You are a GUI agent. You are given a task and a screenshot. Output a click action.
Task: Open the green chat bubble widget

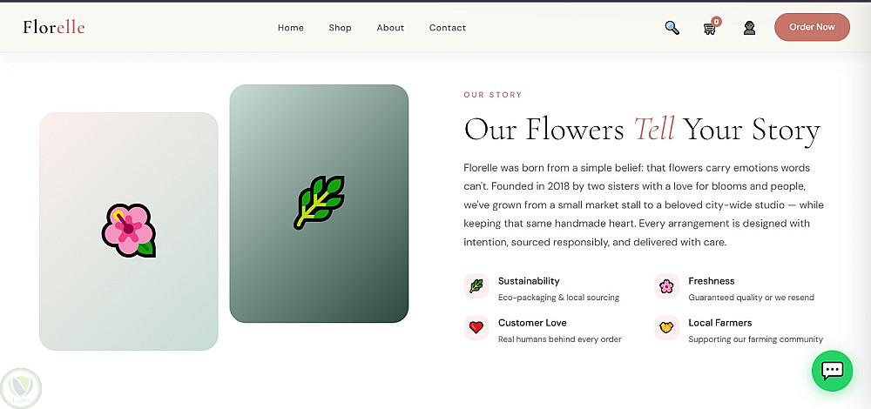[832, 371]
